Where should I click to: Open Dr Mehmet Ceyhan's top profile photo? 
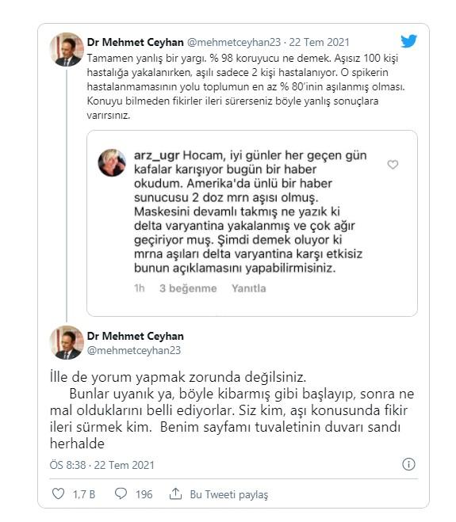(x=67, y=49)
